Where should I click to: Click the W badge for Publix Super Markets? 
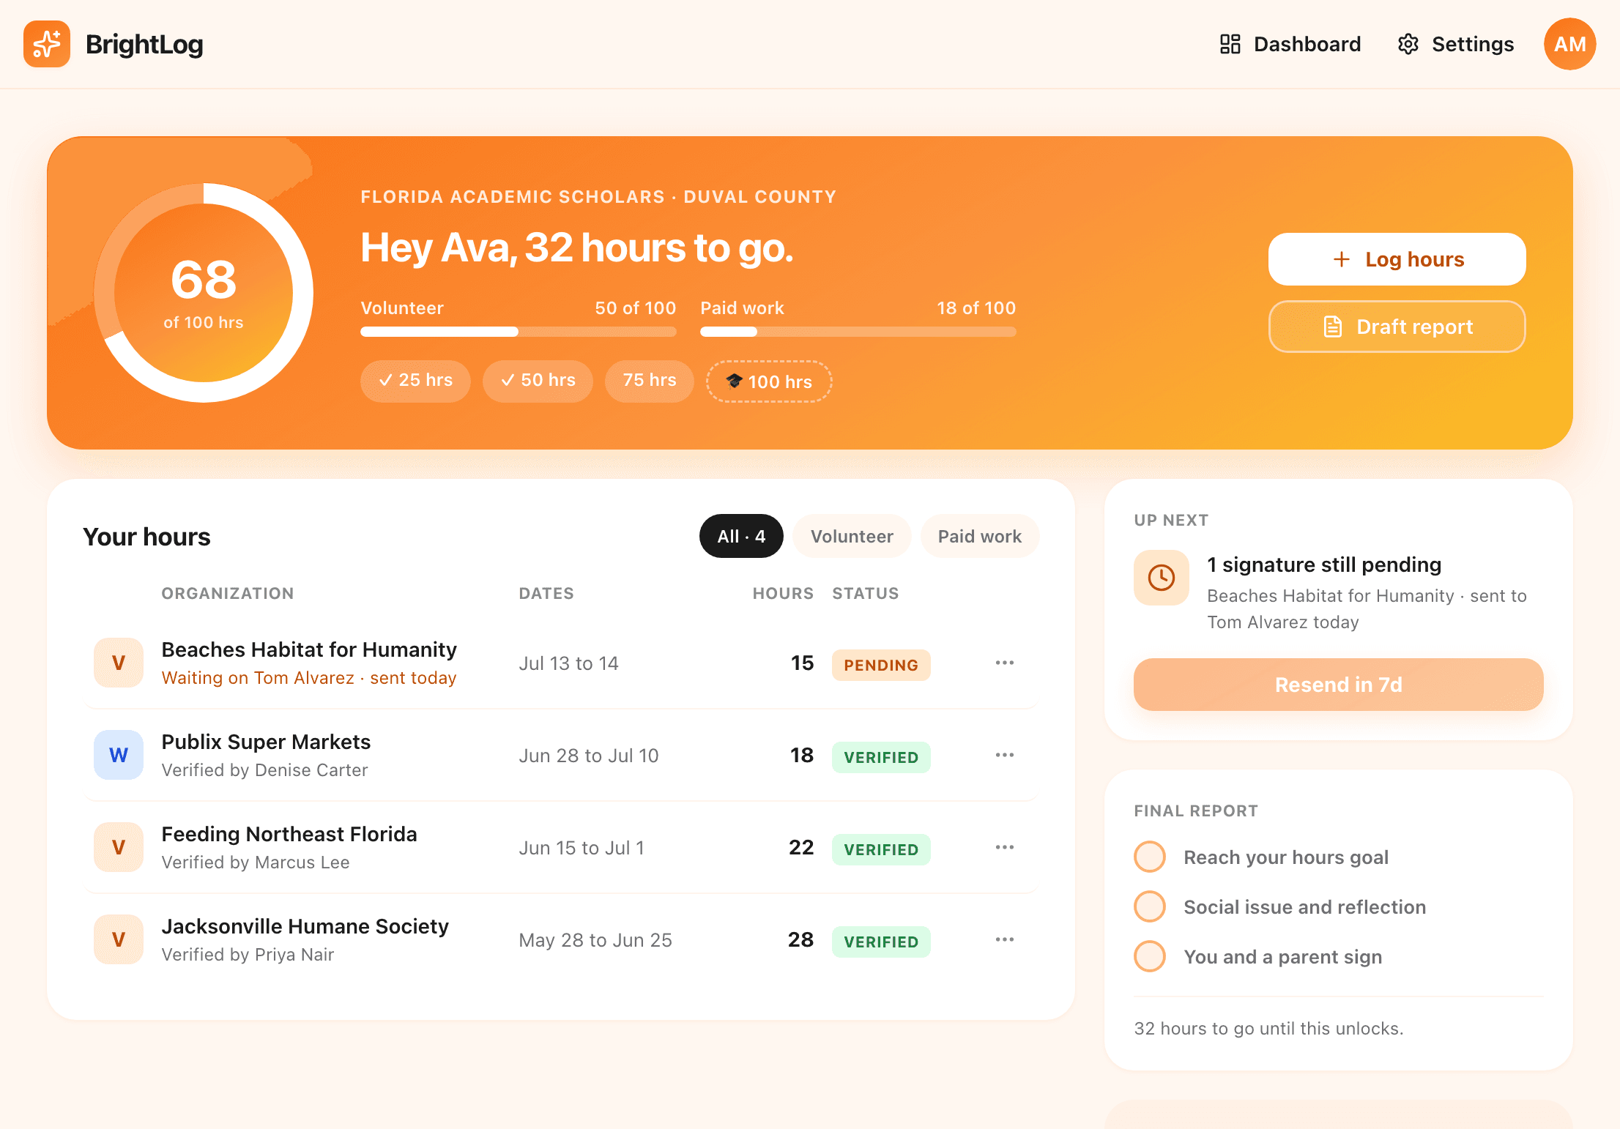click(119, 755)
